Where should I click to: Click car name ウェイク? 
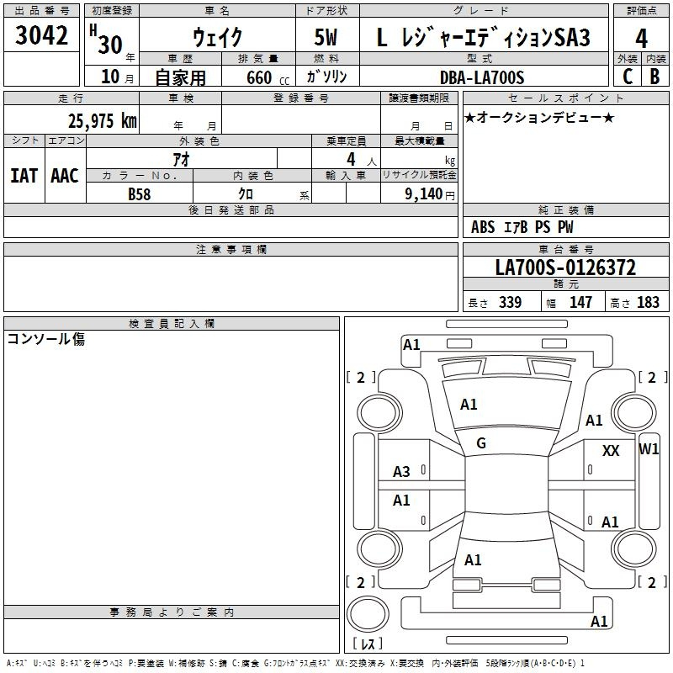tap(217, 37)
